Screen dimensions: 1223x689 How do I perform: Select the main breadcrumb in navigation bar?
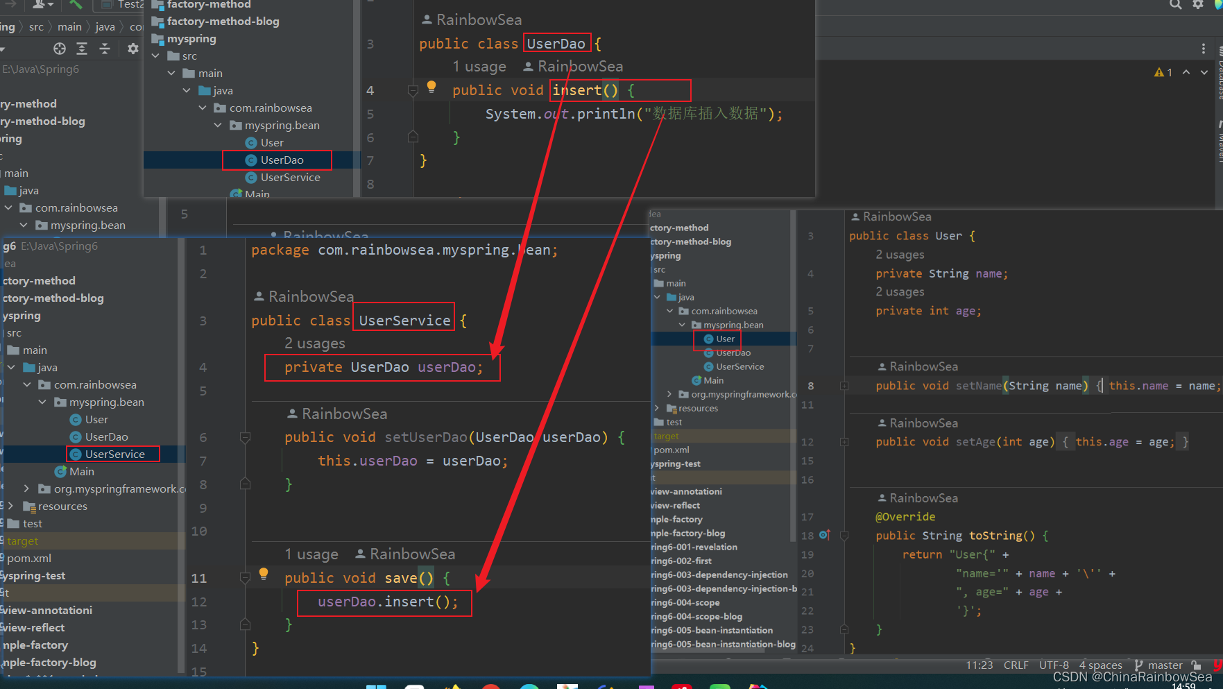click(69, 26)
